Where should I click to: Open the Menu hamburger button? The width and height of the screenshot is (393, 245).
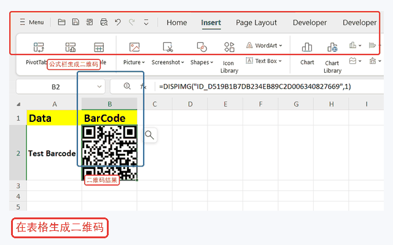point(31,22)
